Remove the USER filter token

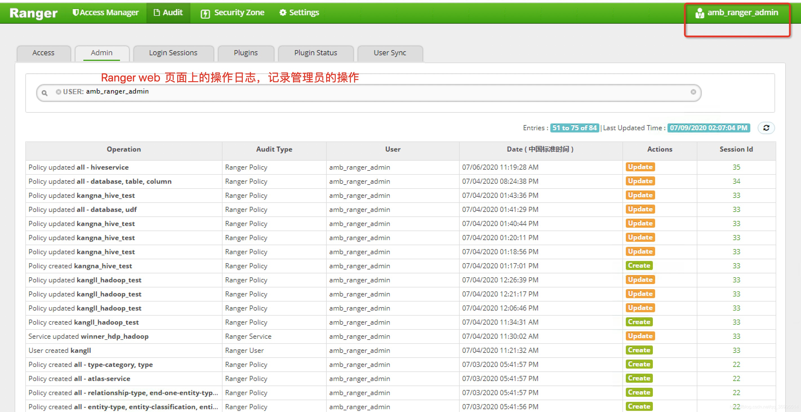58,92
